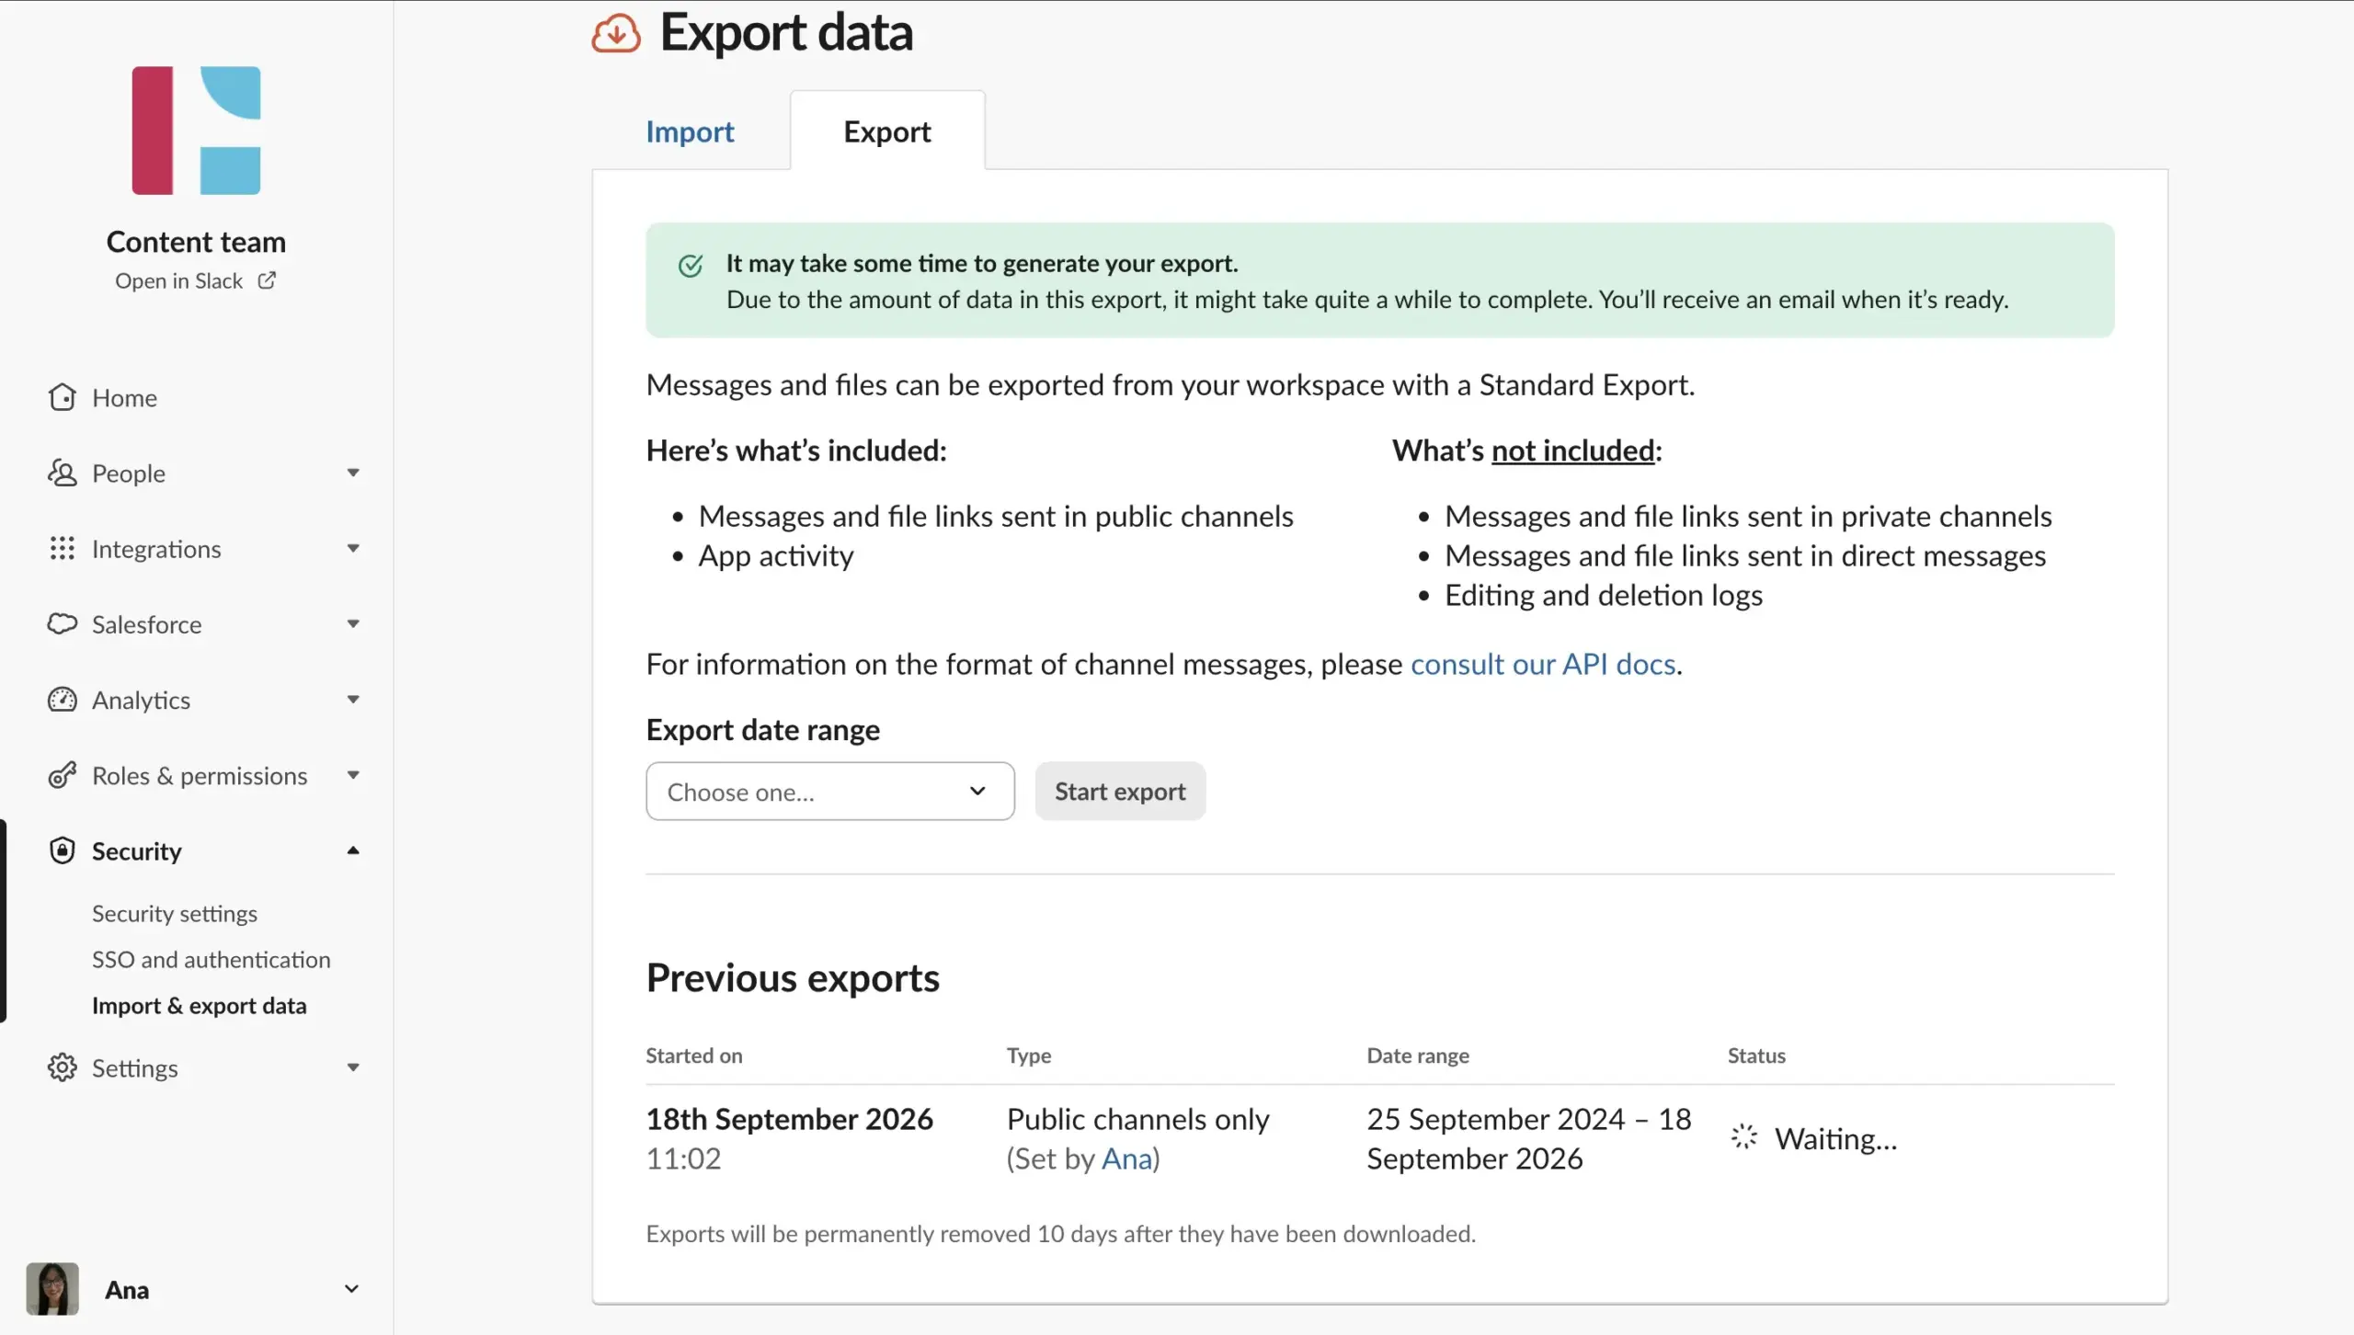Switch to the Import tab
This screenshot has width=2354, height=1335.
click(x=690, y=131)
